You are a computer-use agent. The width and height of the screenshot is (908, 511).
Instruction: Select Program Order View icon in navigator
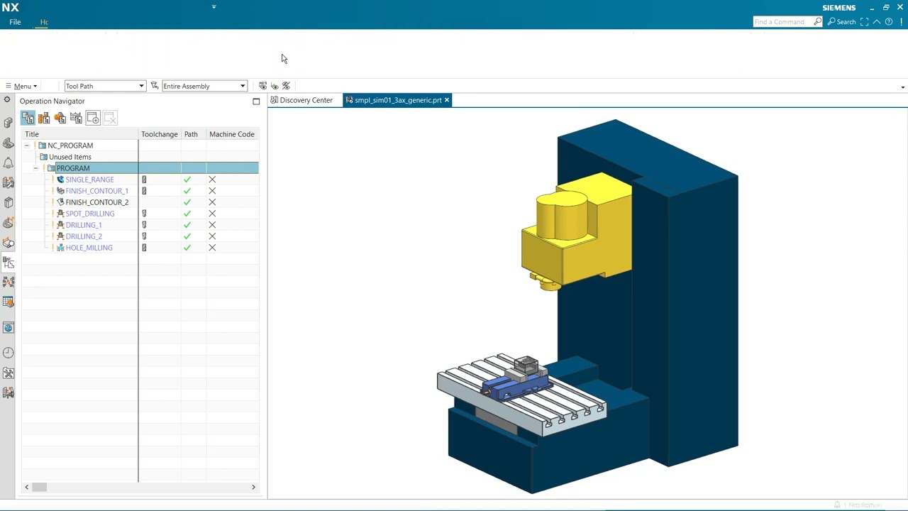coord(28,118)
